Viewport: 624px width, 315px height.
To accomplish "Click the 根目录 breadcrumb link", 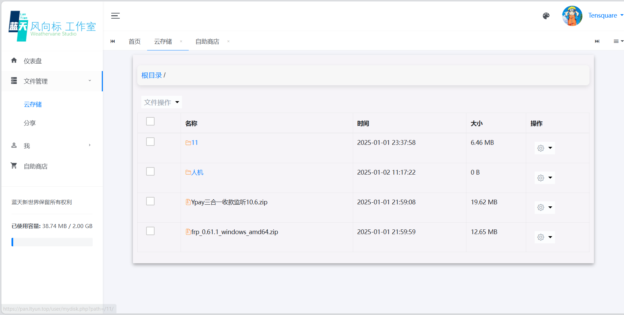I will click(152, 75).
